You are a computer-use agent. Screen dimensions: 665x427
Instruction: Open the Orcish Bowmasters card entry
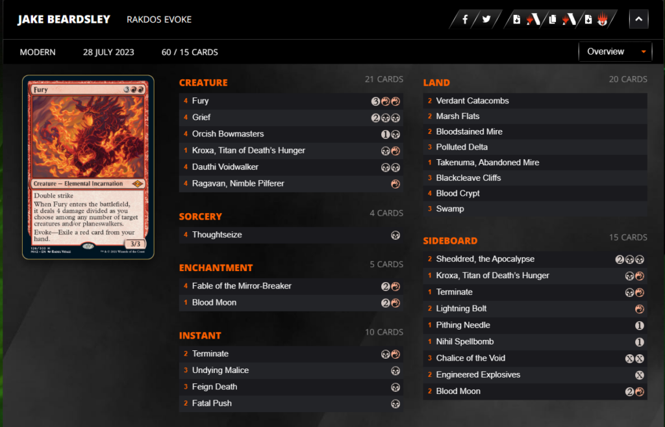291,134
